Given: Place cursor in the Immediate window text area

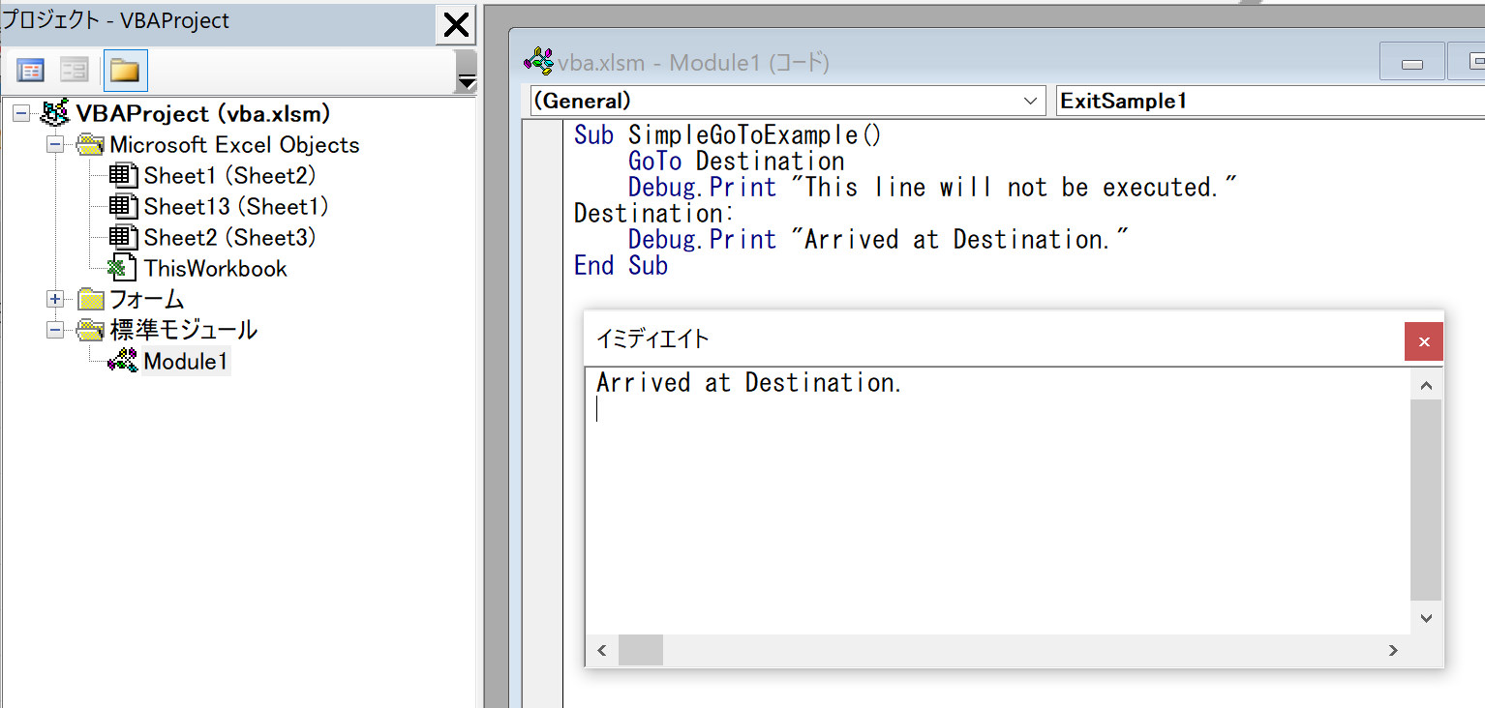Looking at the screenshot, I should (x=968, y=484).
